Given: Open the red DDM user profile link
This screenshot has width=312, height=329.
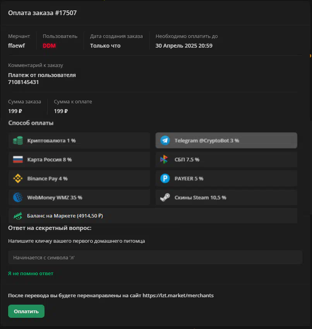Looking at the screenshot, I should point(49,46).
